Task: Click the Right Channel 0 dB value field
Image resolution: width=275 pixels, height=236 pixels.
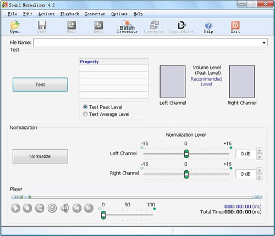Action: click(x=246, y=174)
